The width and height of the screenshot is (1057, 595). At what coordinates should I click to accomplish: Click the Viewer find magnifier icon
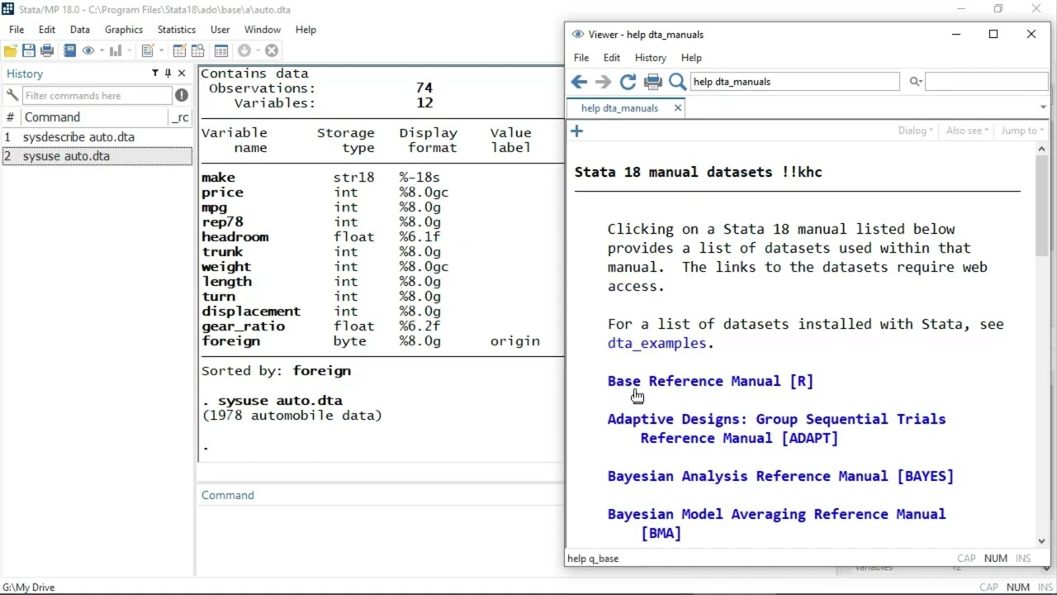[678, 81]
